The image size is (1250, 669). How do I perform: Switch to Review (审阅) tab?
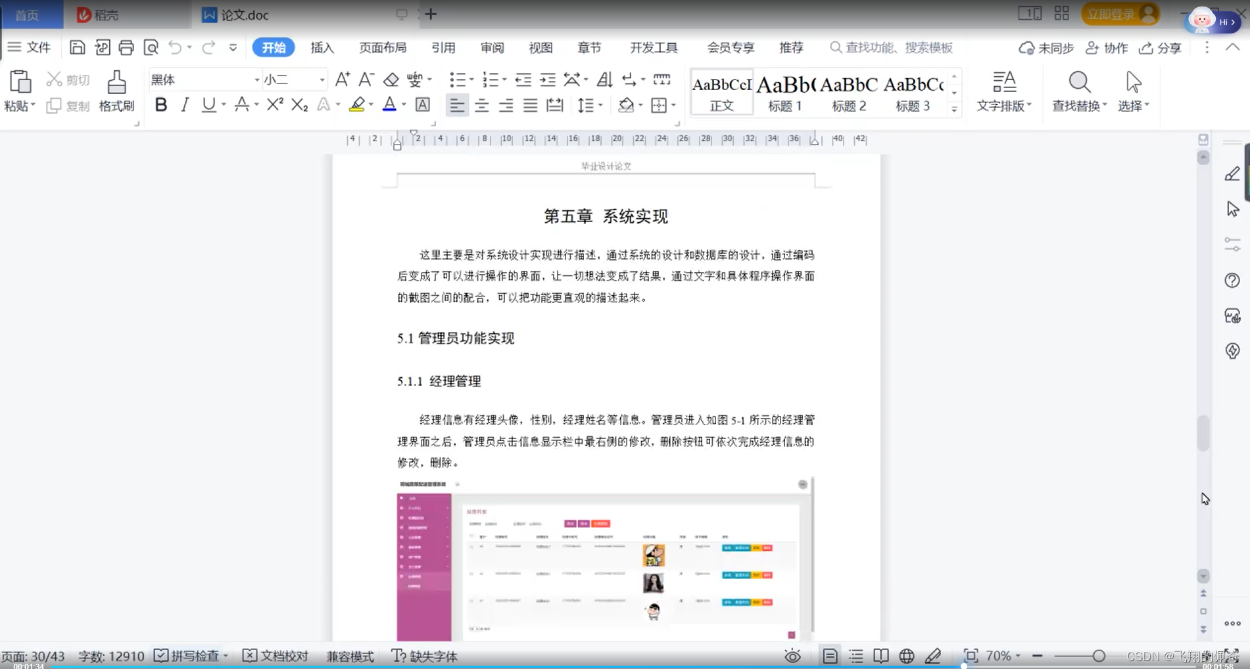click(x=492, y=47)
